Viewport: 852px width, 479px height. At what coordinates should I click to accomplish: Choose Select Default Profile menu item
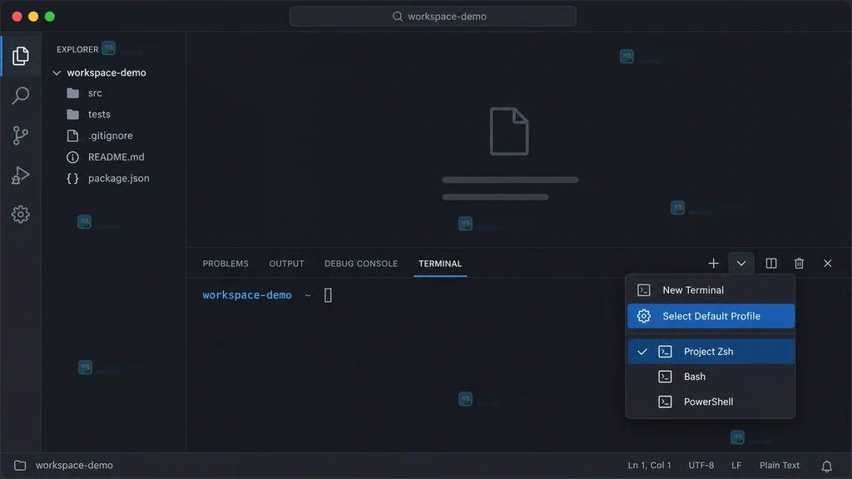coord(711,316)
